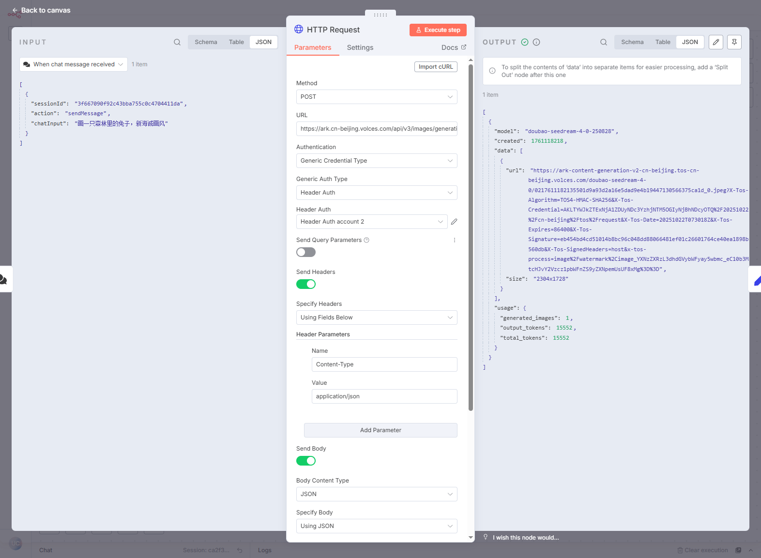Click the panel icon after Clear execution
This screenshot has height=558, width=761.
point(738,550)
